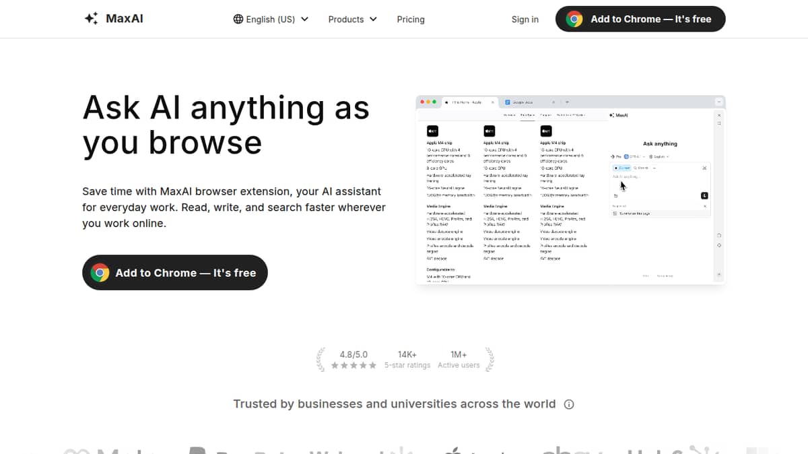
Task: Click the Add to Chrome button below the hero paragraph
Action: point(175,273)
